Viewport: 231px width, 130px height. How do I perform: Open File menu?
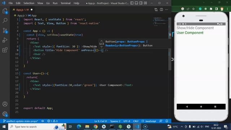[10, 3]
